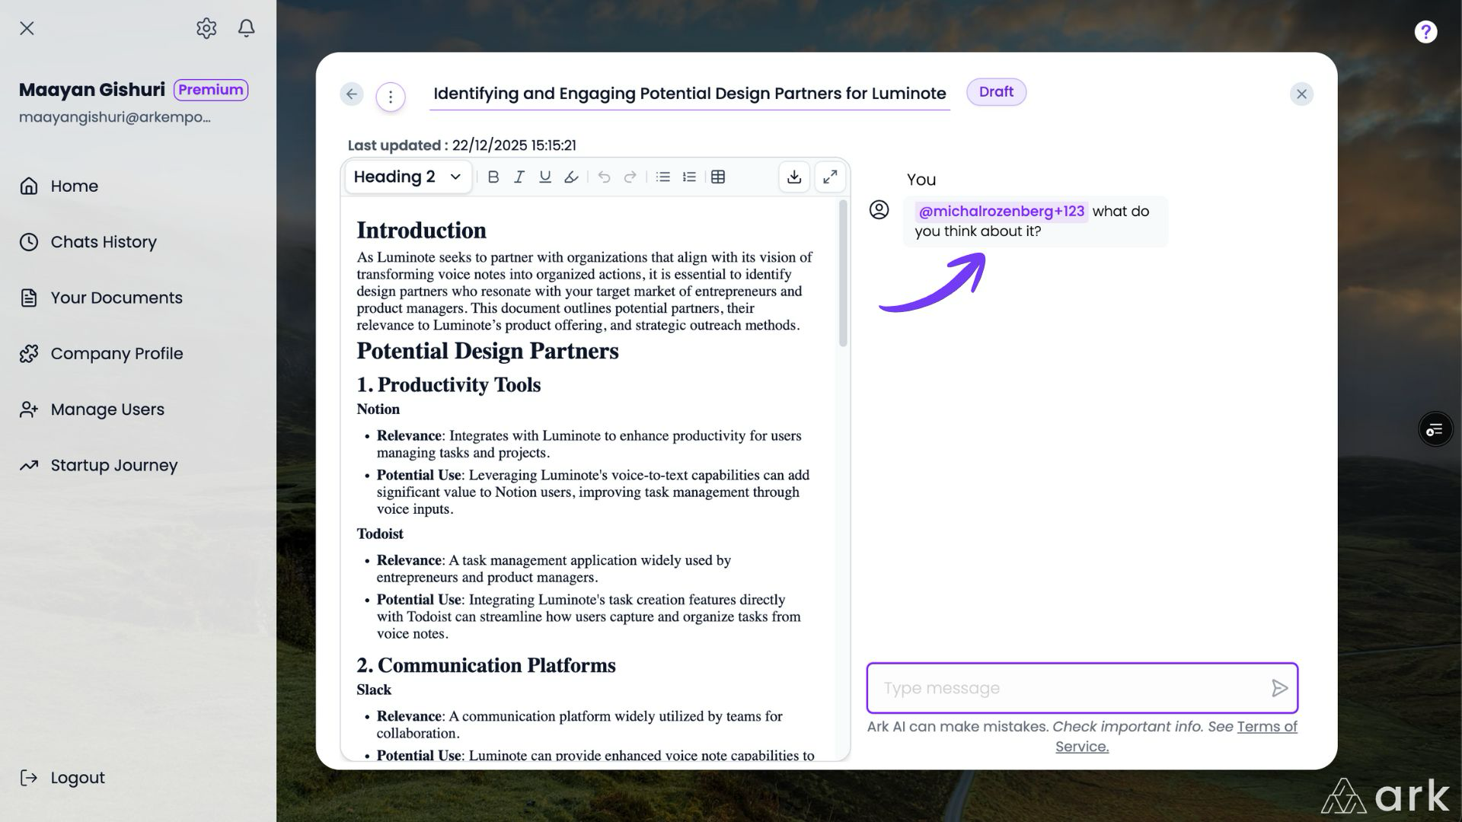Click the underline formatting icon

click(545, 177)
